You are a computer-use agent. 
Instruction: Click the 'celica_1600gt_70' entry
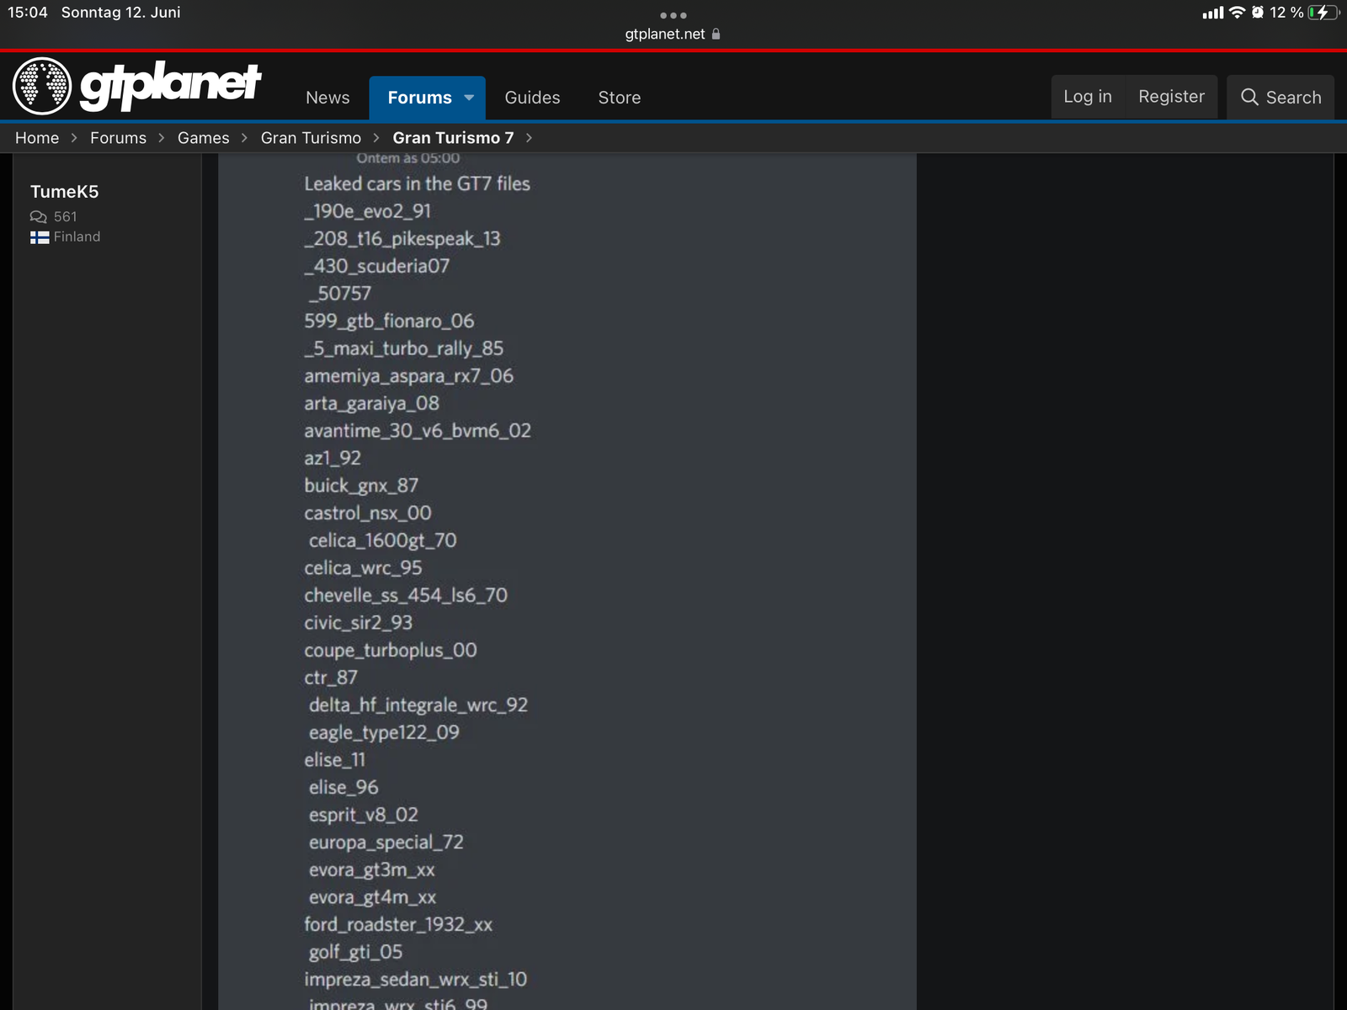[383, 540]
